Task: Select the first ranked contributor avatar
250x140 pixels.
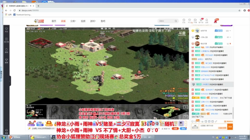Action: [x=197, y=30]
